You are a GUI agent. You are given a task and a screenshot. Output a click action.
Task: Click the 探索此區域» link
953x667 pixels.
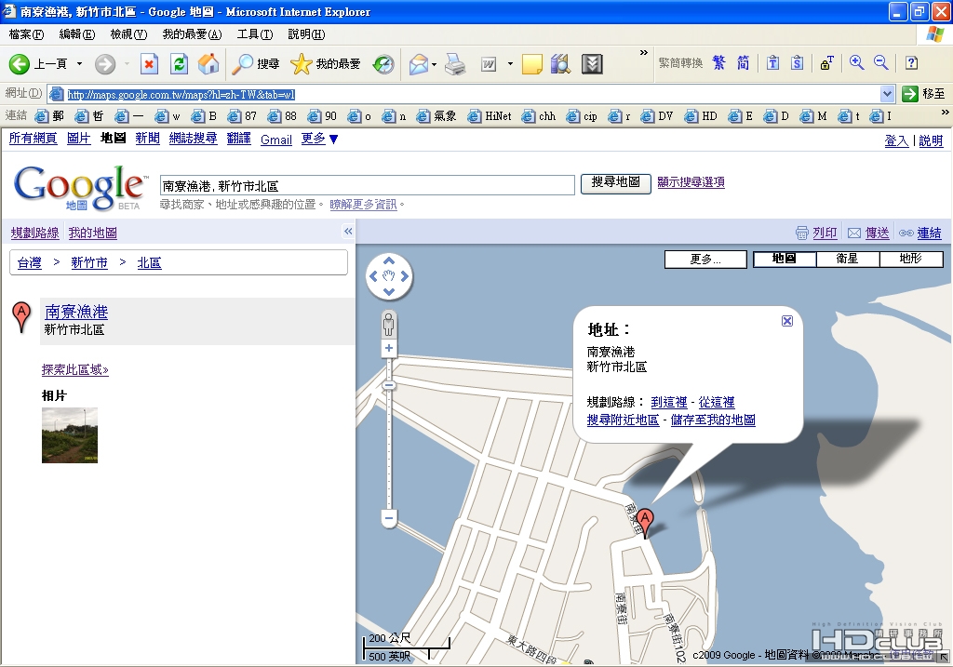75,369
